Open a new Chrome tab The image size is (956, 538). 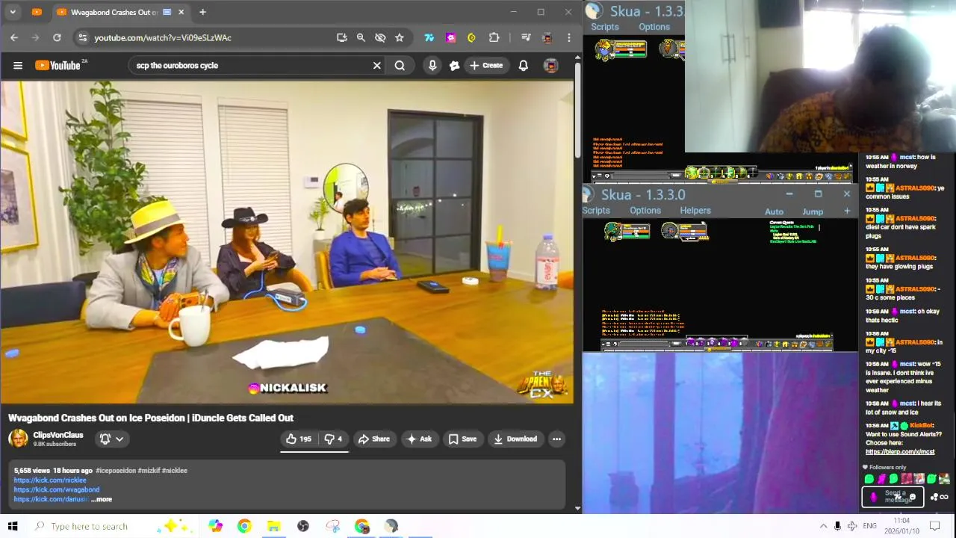click(202, 12)
